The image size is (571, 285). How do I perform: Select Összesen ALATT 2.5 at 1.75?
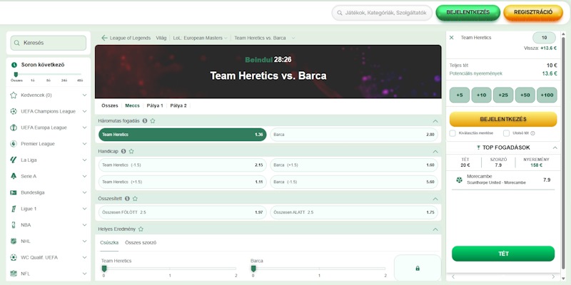(353, 212)
